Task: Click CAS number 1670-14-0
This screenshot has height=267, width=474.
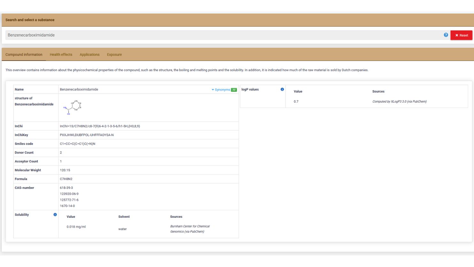Action: [x=67, y=206]
